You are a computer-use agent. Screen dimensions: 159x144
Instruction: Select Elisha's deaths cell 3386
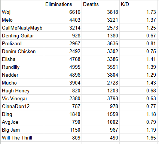[101, 59]
